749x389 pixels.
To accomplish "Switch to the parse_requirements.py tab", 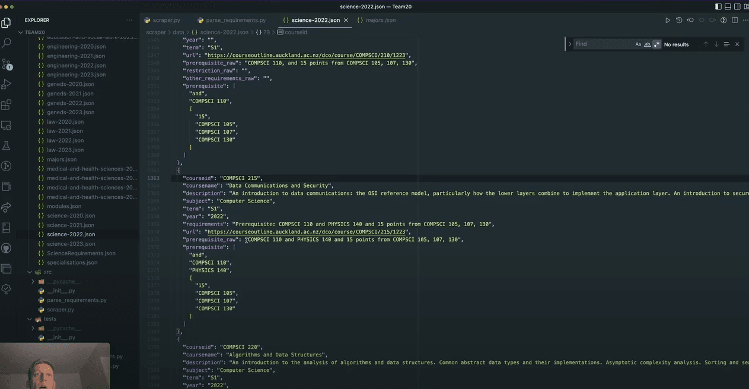I will (x=235, y=20).
